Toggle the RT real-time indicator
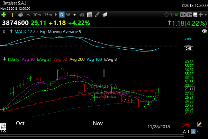This screenshot has width=208, height=139. click(177, 15)
